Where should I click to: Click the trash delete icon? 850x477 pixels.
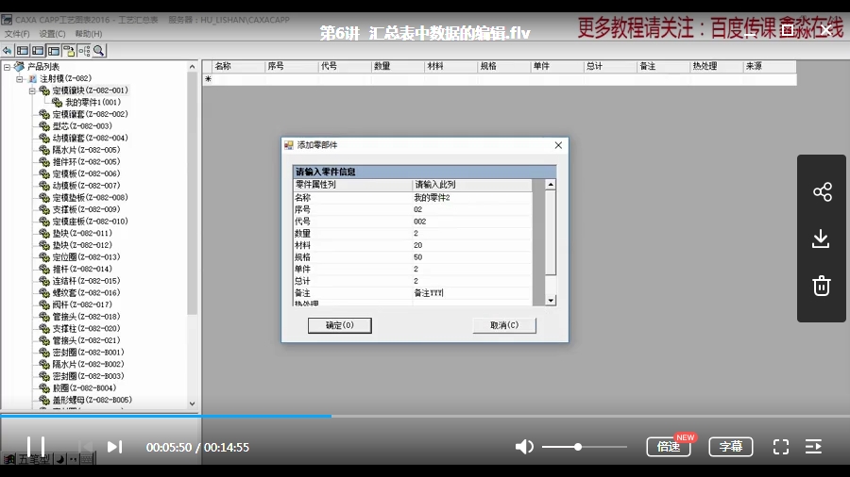[822, 285]
